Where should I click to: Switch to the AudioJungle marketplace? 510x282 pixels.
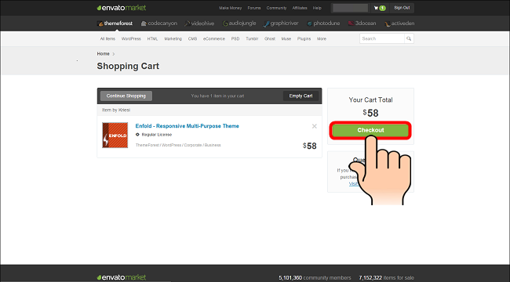point(239,23)
